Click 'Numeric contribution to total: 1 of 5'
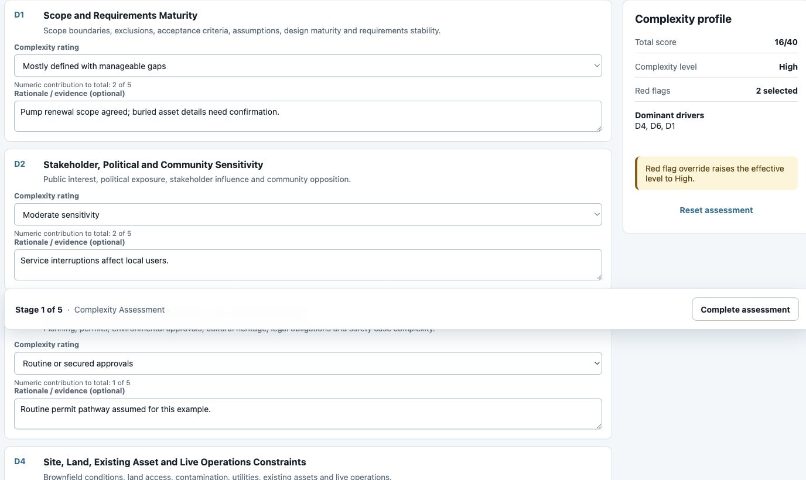This screenshot has height=480, width=806. [72, 383]
